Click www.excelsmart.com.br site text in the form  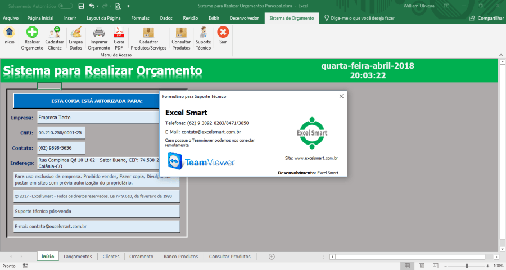[x=316, y=158]
